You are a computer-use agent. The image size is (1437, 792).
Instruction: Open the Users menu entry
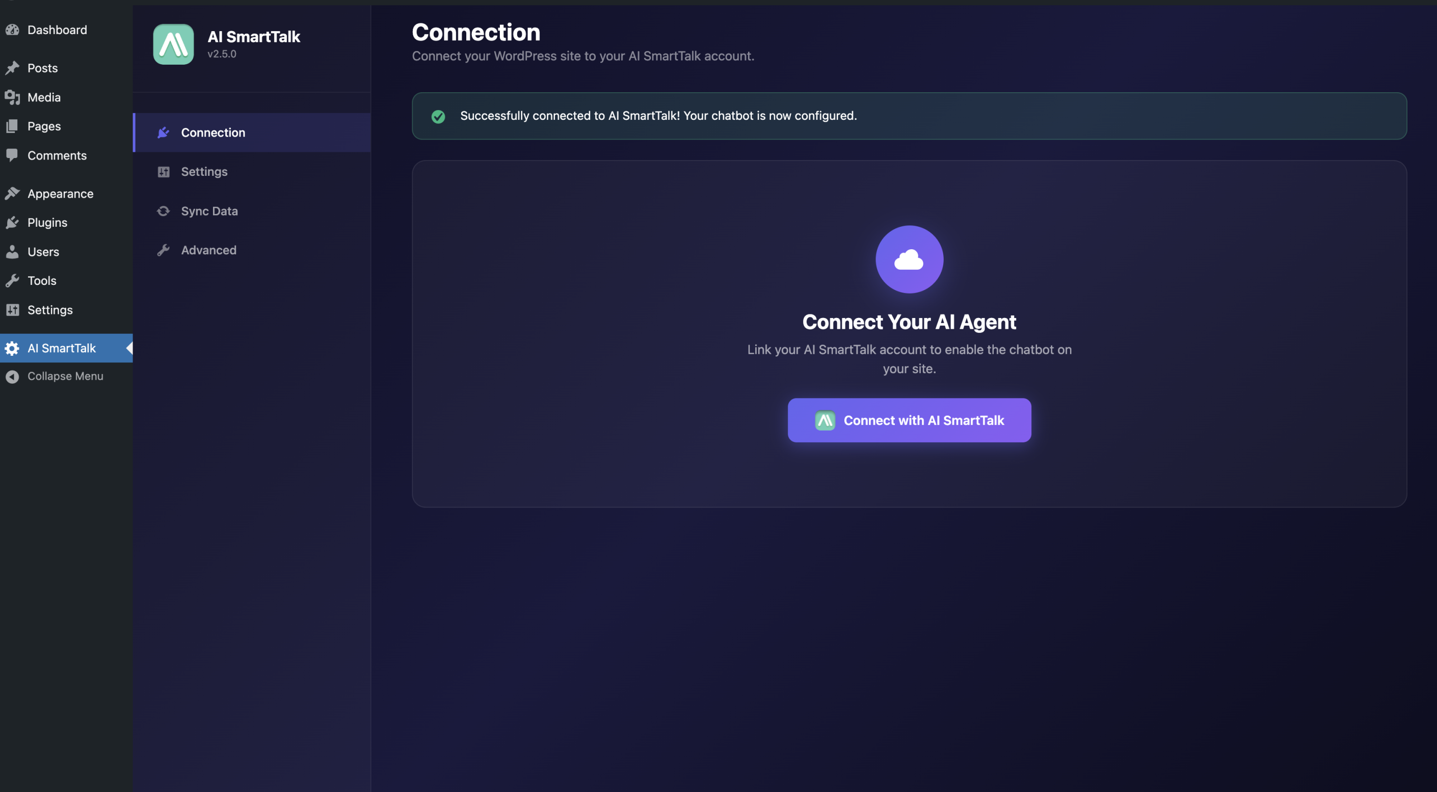[43, 252]
